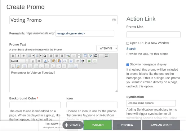Open the Syndication Choose some options field
Viewport: 186px width, 131px height.
tap(151, 103)
